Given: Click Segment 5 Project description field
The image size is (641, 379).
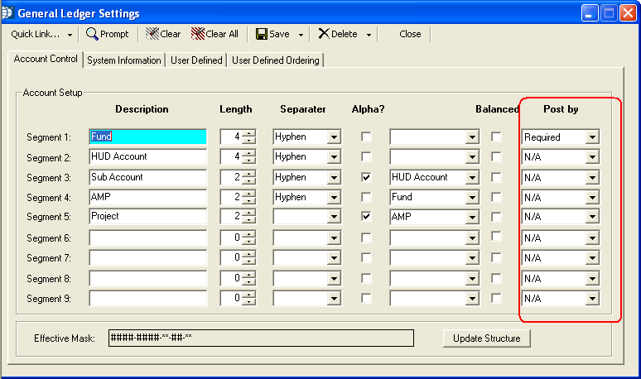Looking at the screenshot, I should tap(148, 216).
